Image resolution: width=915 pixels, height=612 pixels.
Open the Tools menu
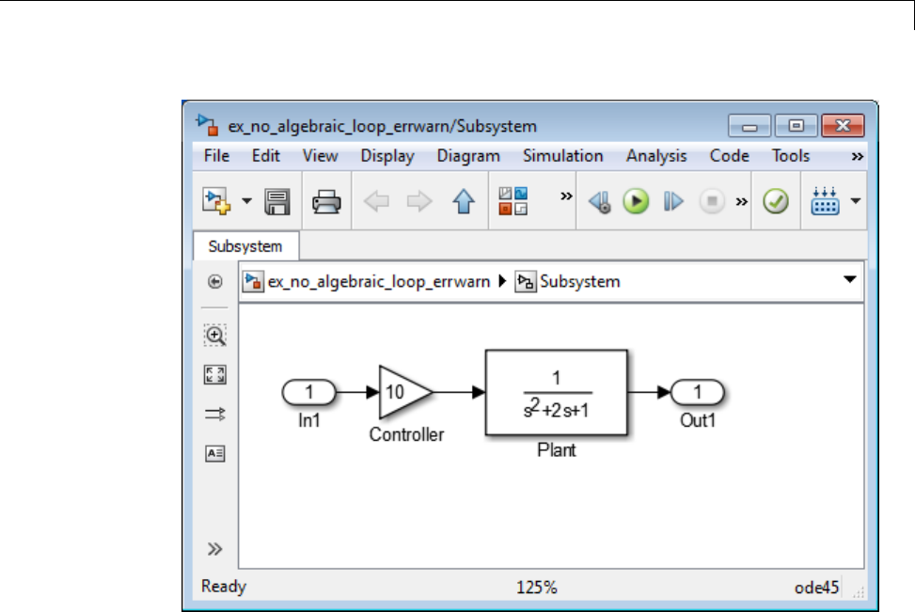pos(791,156)
